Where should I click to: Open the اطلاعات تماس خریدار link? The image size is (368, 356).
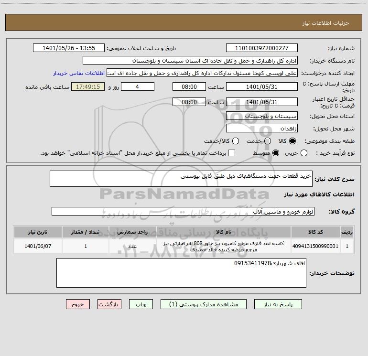pos(79,73)
